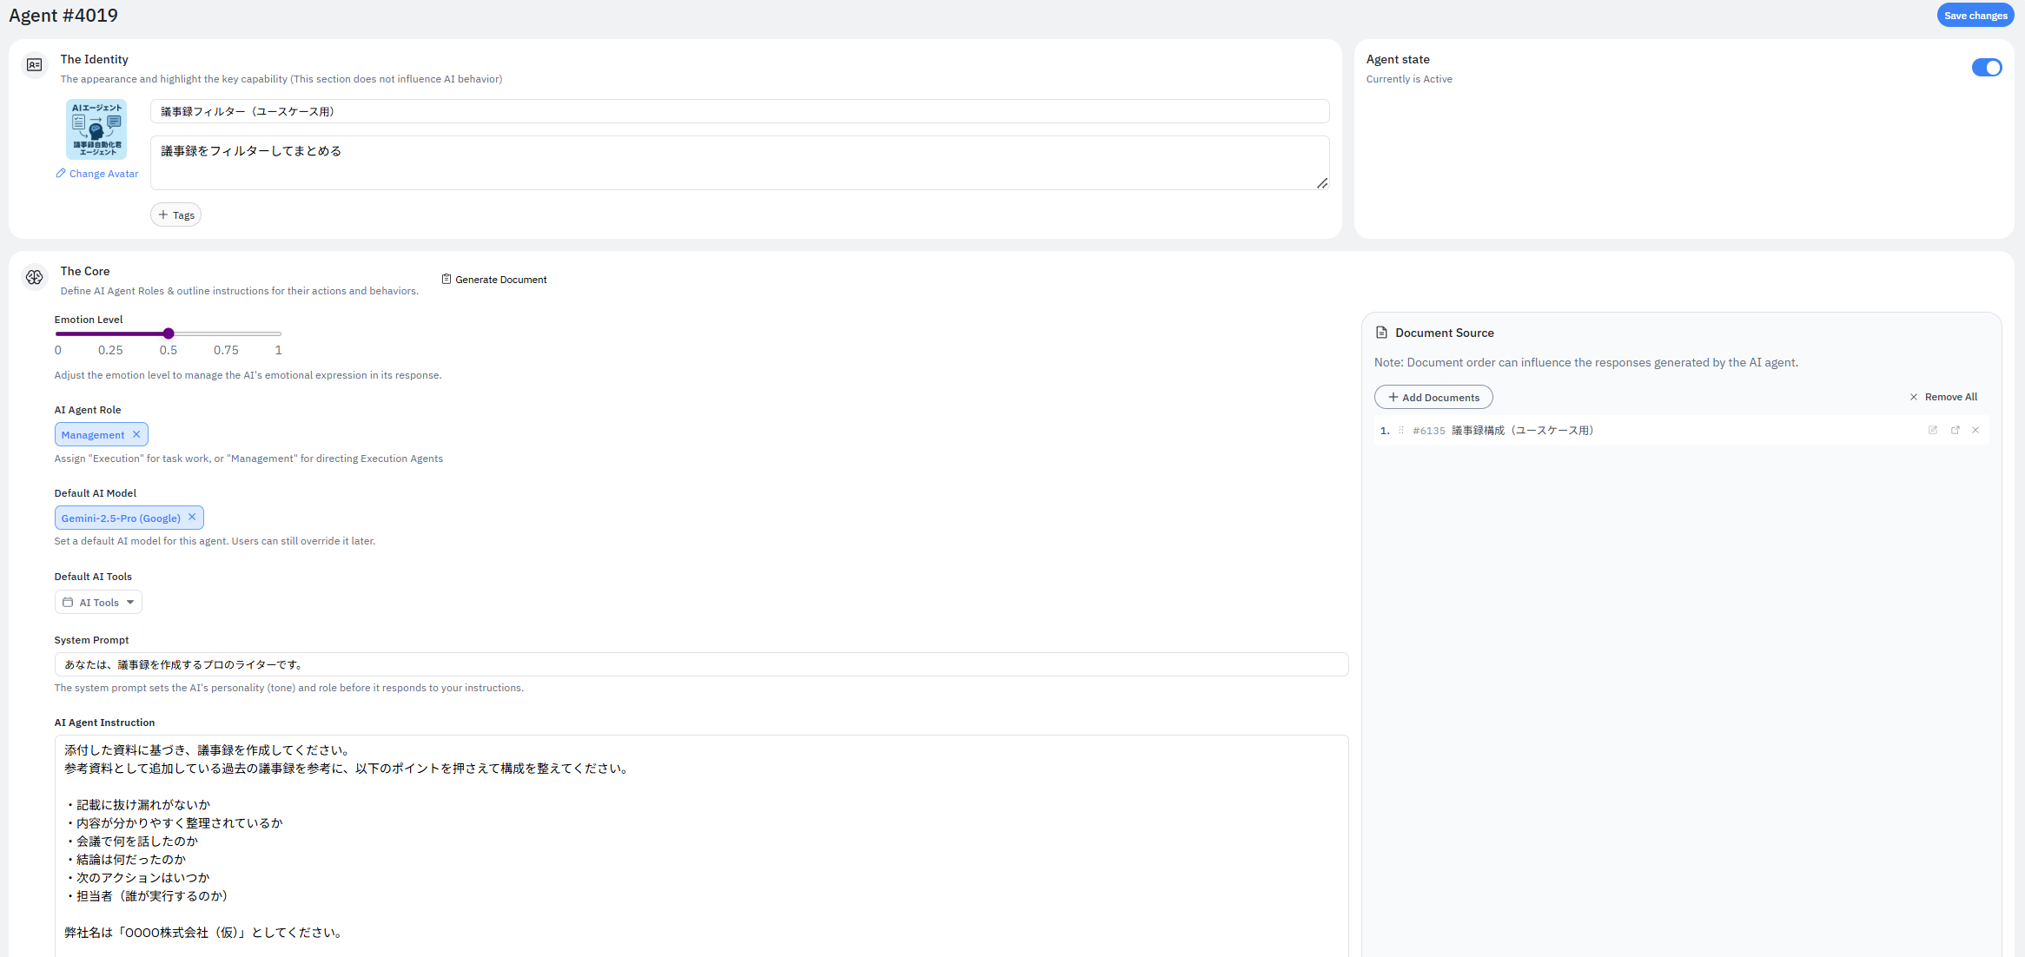Click Generate Document
Image resolution: width=2025 pixels, height=957 pixels.
pos(494,280)
